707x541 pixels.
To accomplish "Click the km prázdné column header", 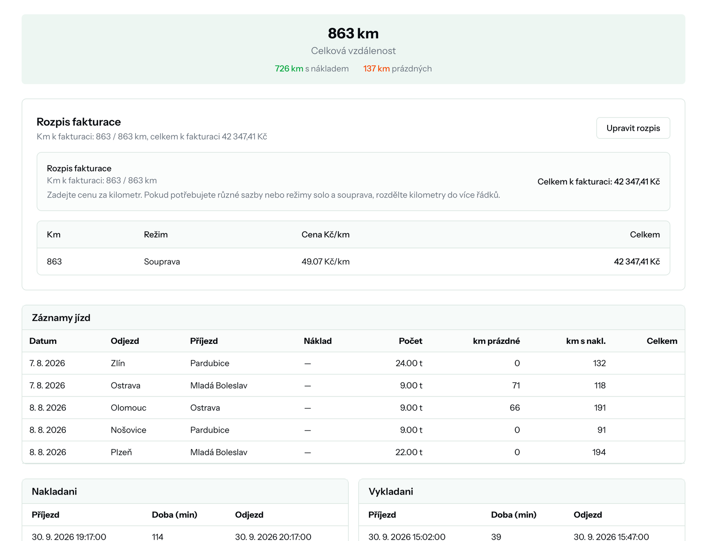I will [496, 341].
